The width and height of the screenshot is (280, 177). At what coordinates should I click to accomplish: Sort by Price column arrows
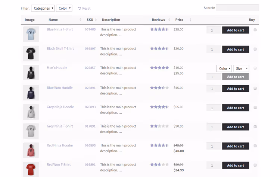(190, 20)
